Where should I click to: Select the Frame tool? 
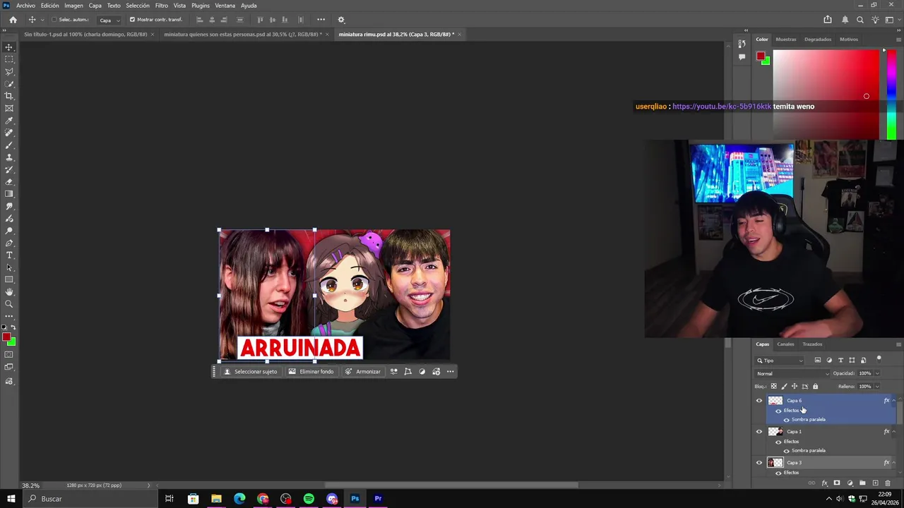point(9,108)
